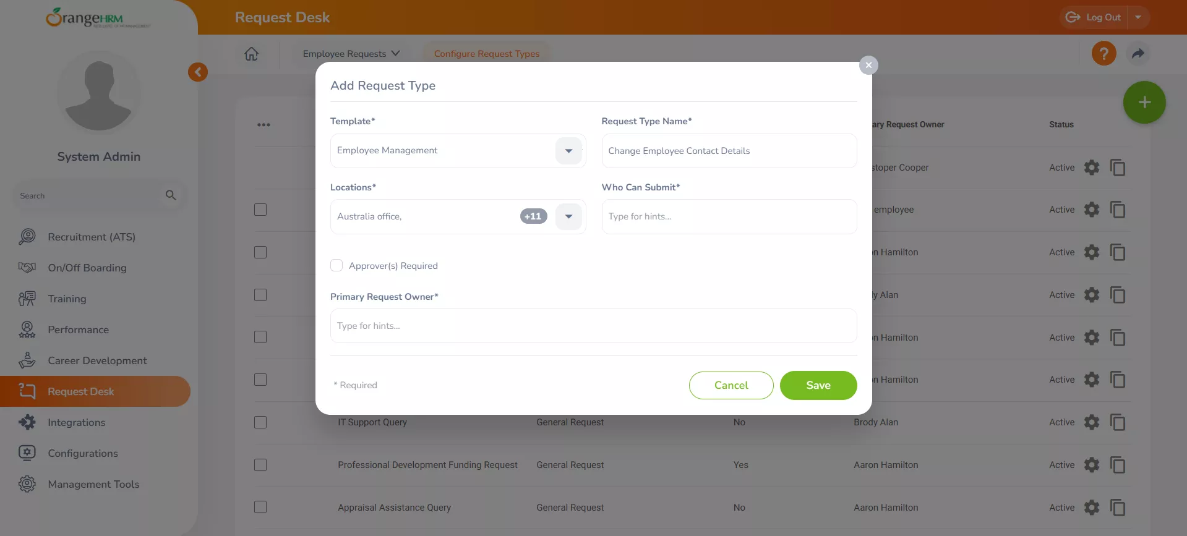
Task: Click the sidebar search magnifier icon
Action: pos(171,195)
